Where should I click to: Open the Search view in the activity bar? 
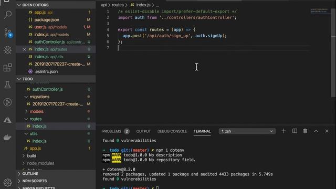tap(8, 15)
